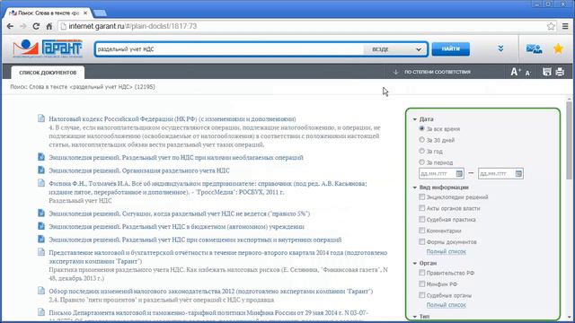Increase font size A+

[516, 72]
